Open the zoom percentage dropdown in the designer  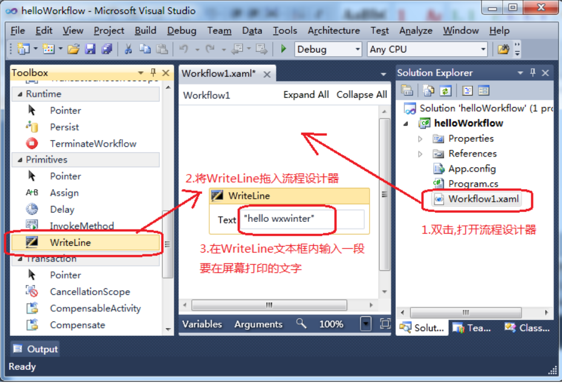pyautogui.click(x=365, y=324)
